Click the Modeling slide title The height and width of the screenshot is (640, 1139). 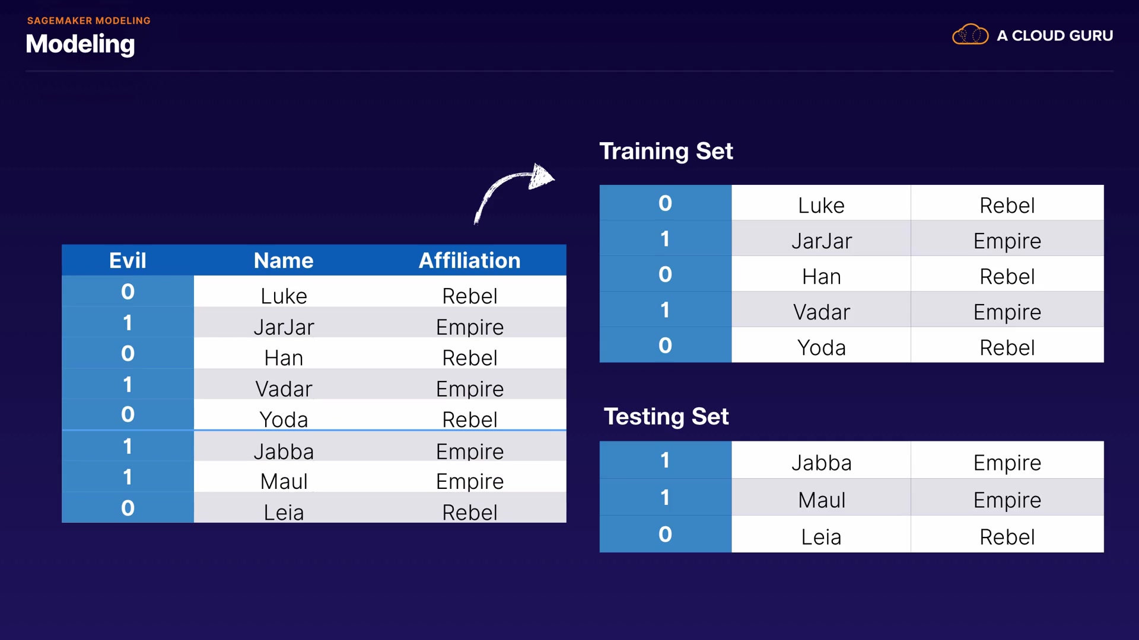pos(81,44)
